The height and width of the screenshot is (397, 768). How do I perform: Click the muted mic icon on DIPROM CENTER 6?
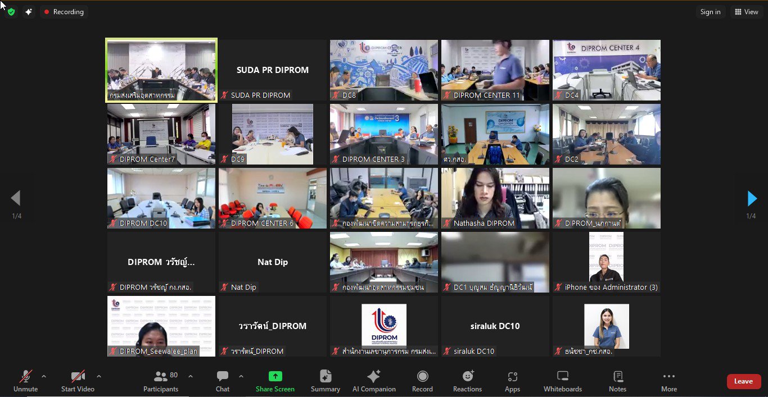224,223
